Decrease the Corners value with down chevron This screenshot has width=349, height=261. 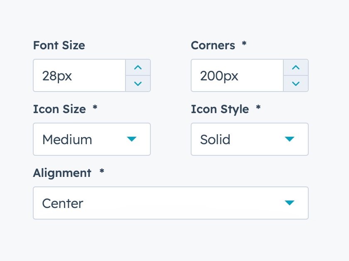(x=296, y=84)
